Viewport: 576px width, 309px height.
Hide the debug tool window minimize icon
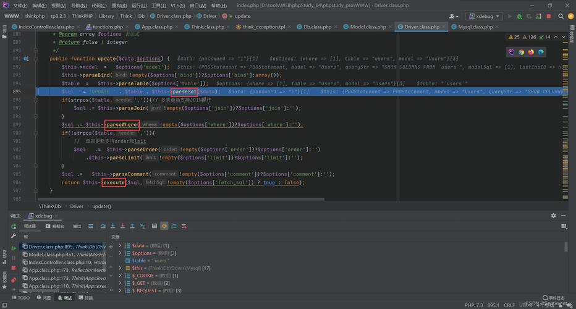563,216
